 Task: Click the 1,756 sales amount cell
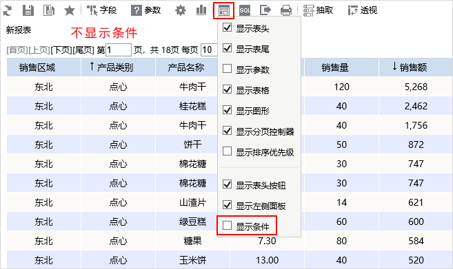[x=416, y=125]
